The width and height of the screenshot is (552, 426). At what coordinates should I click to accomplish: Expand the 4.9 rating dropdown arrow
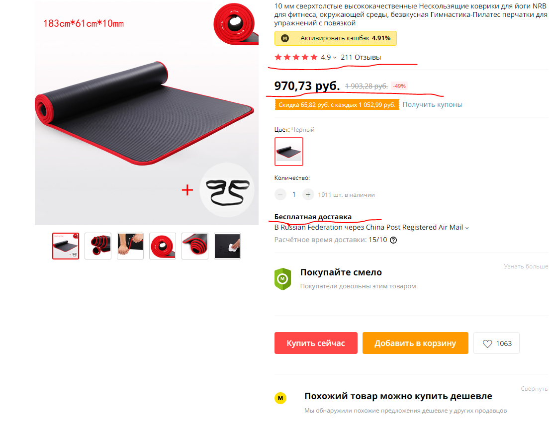tap(335, 58)
